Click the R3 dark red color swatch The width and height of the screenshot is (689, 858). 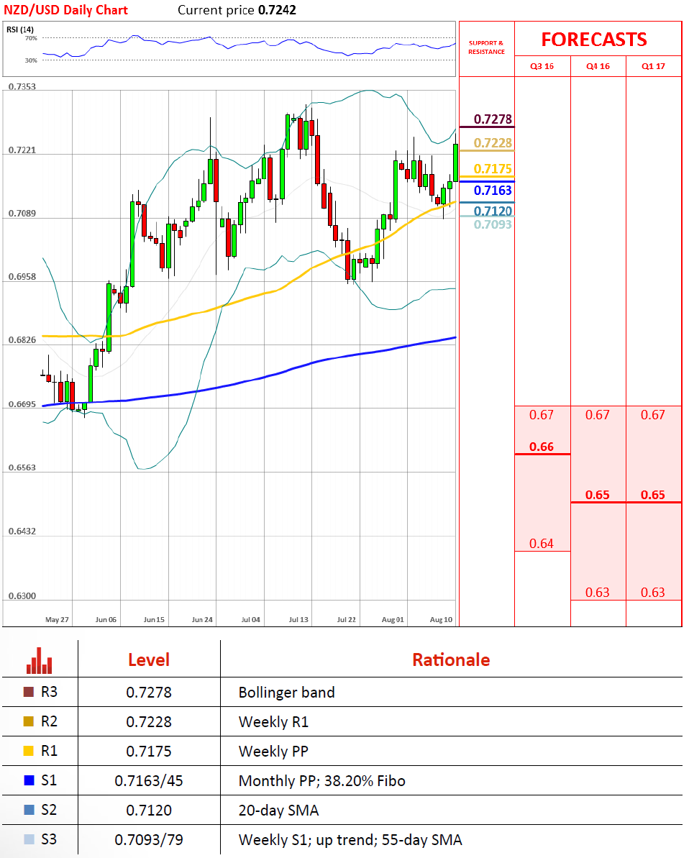coord(29,692)
